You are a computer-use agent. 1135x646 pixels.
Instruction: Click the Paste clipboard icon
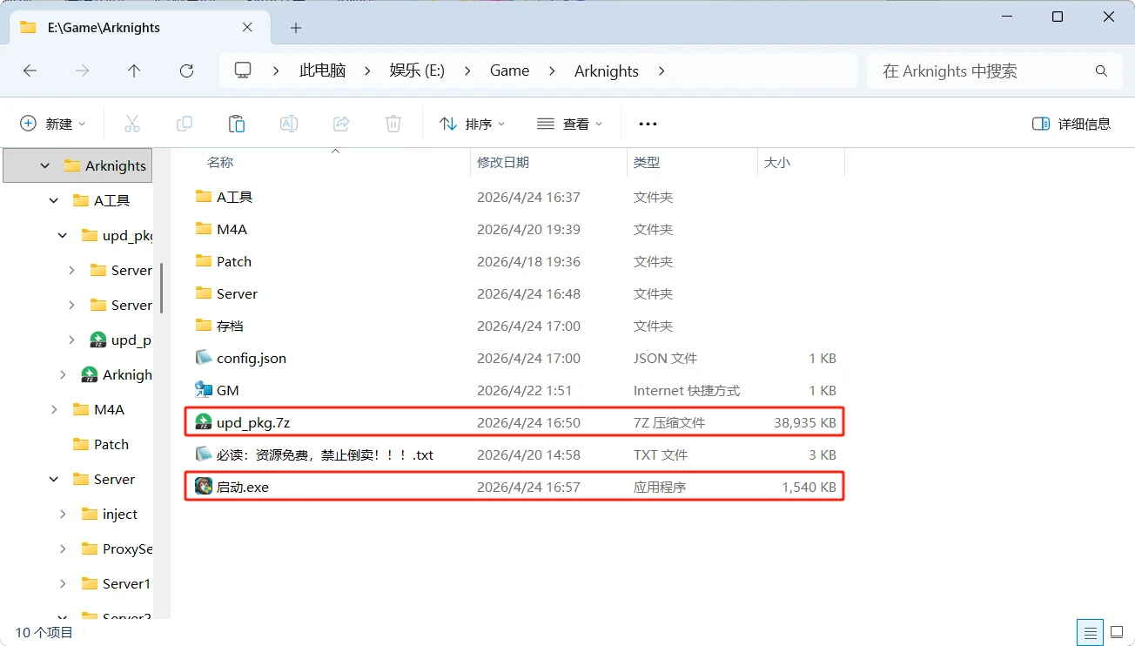(237, 124)
